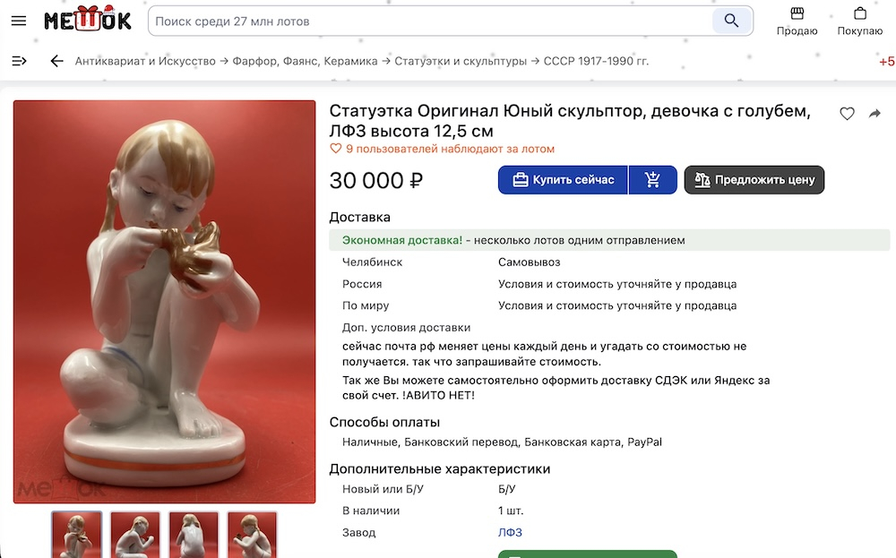
Task: Click Купить сейчас button
Action: click(563, 180)
